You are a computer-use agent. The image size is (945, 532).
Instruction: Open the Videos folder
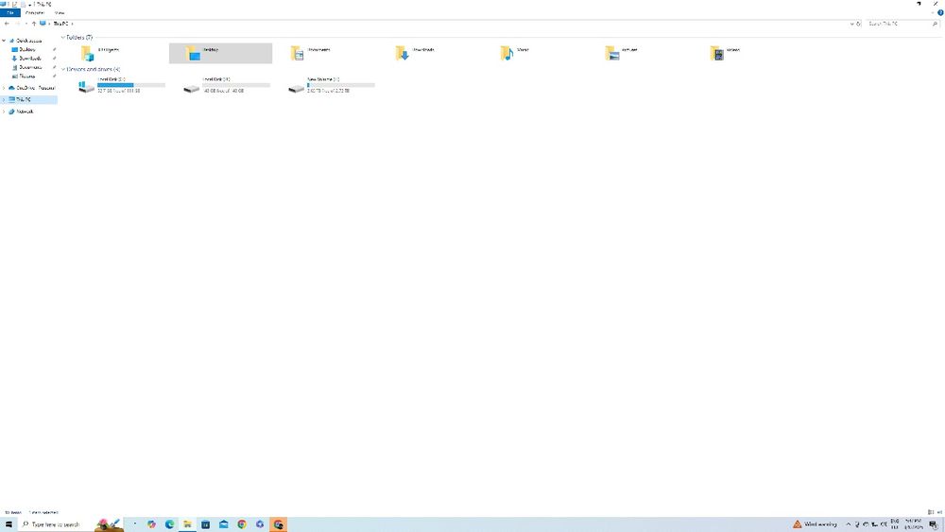pyautogui.click(x=745, y=53)
